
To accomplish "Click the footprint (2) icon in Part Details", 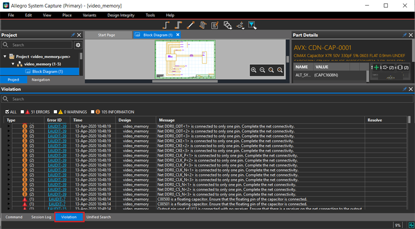I will tap(403, 67).
